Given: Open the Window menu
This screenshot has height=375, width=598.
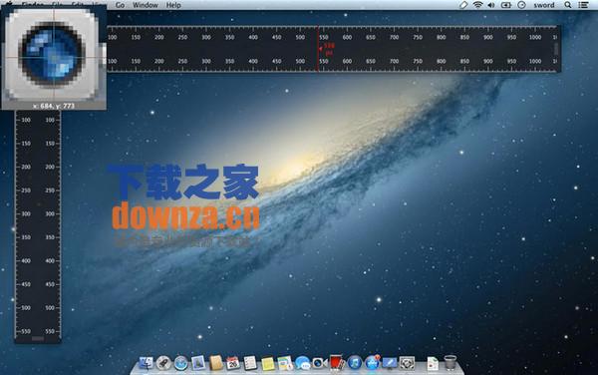Looking at the screenshot, I should [146, 5].
